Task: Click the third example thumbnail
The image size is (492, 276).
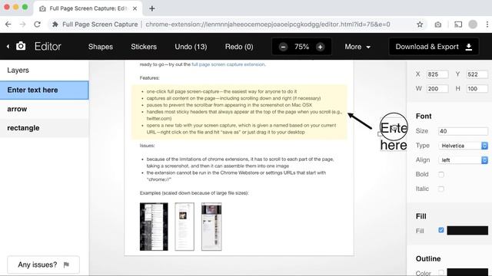Action: click(x=211, y=227)
